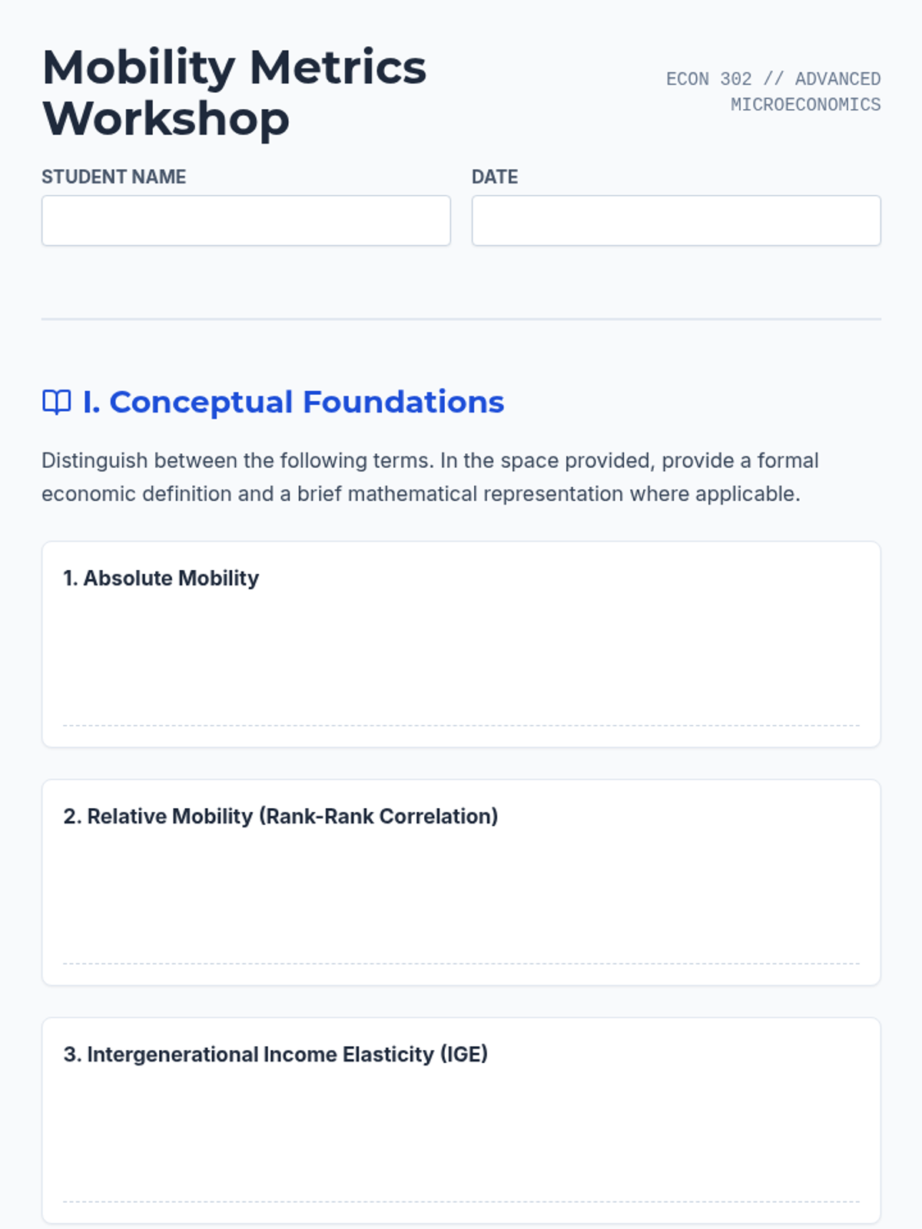
Task: Click the dashed line in Relative Mobility card
Action: click(x=461, y=963)
